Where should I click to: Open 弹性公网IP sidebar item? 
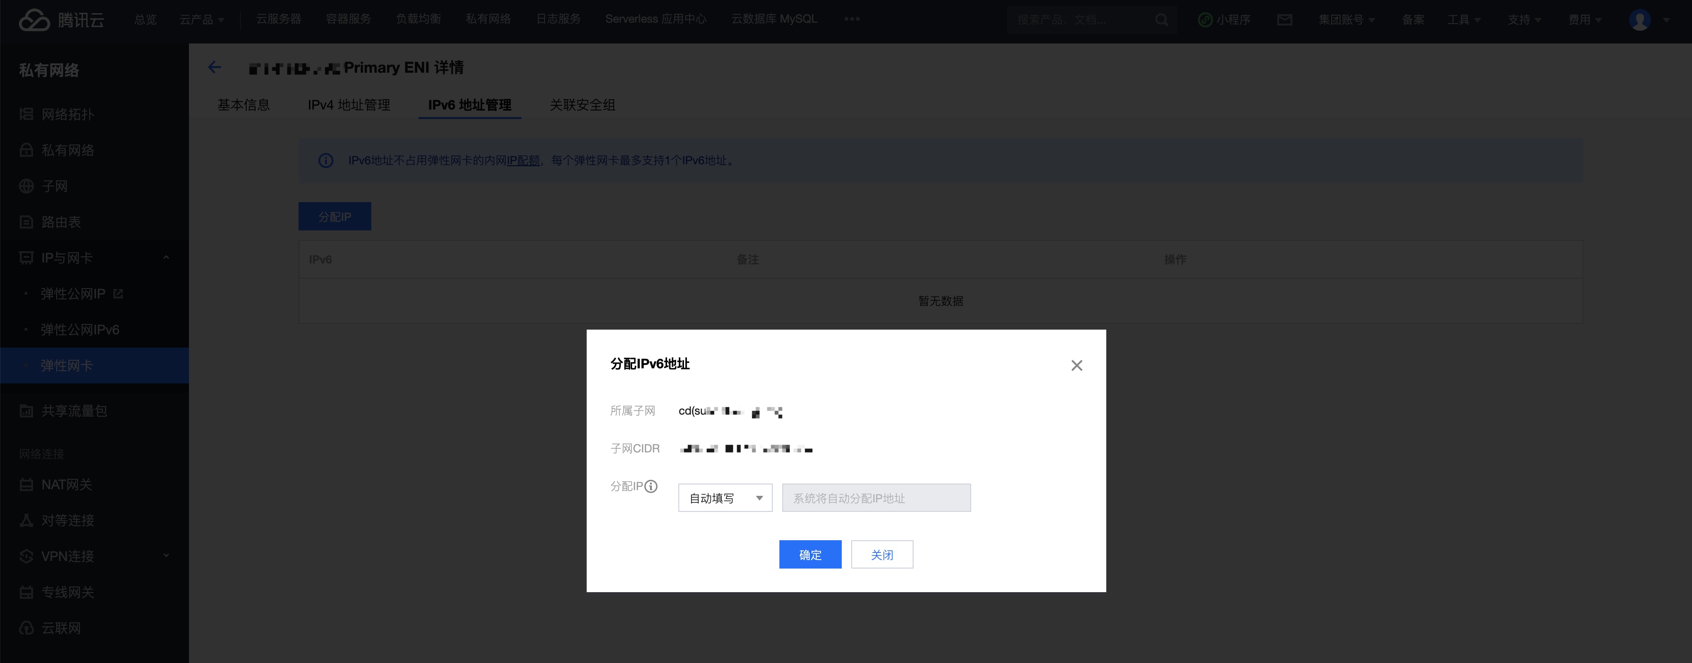click(73, 293)
